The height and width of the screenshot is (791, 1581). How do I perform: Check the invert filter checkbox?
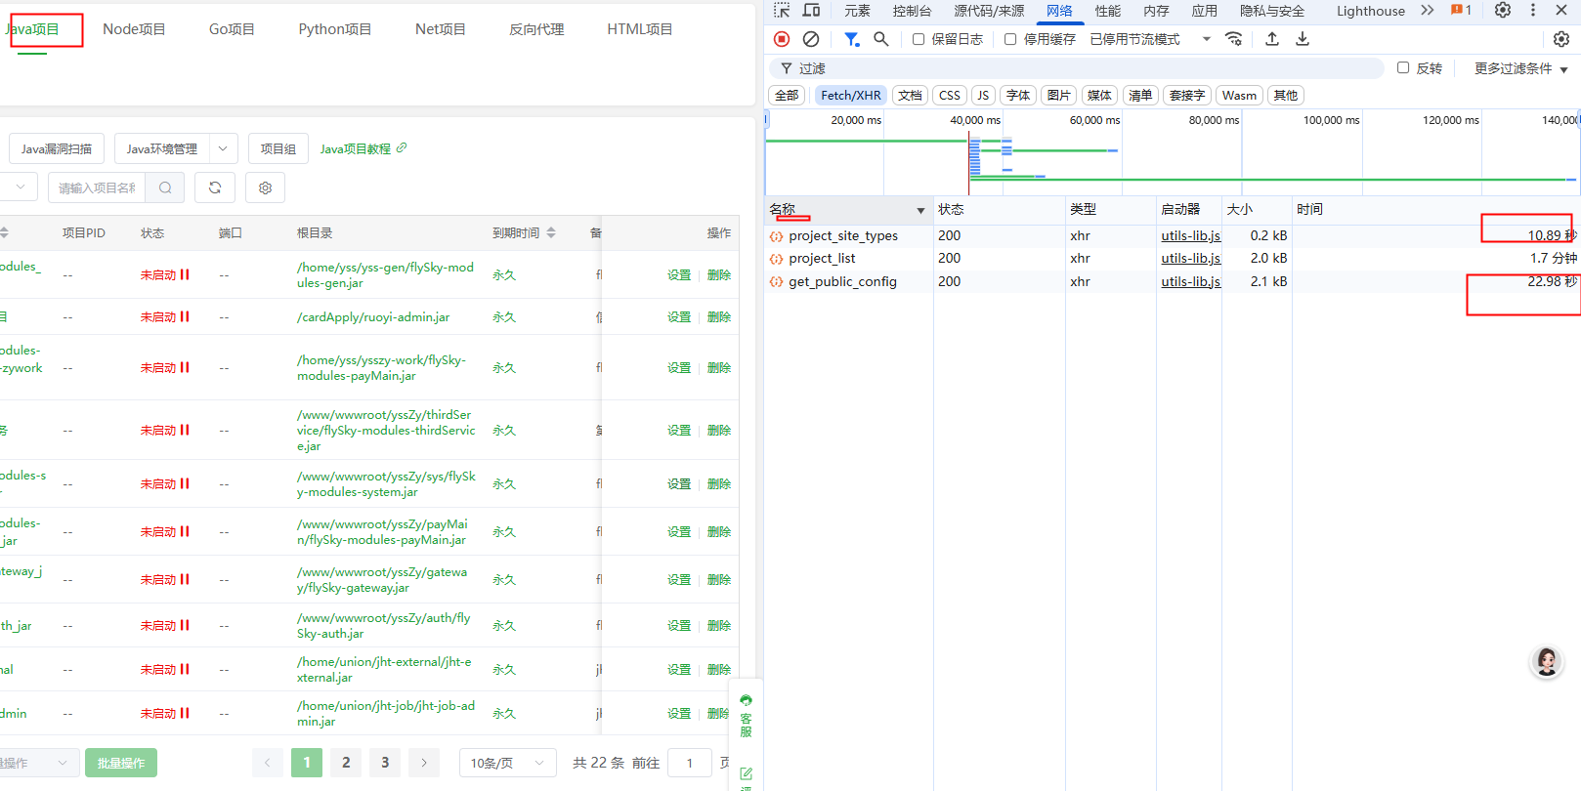(x=1403, y=67)
